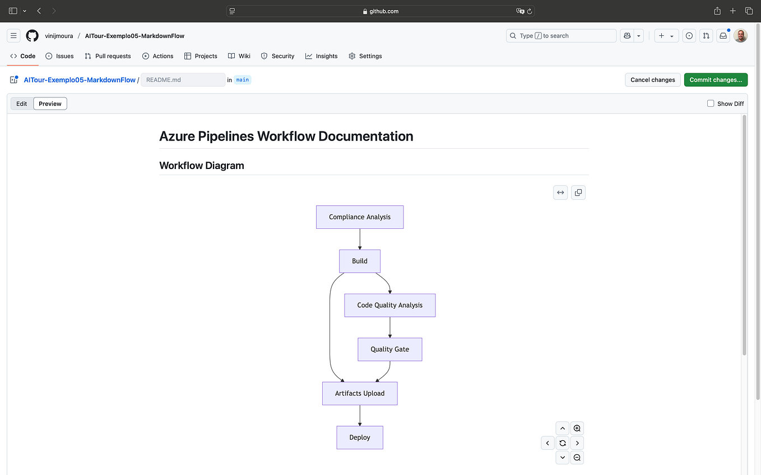
Task: Open the sidebar tab picker chevron
Action: coord(24,10)
